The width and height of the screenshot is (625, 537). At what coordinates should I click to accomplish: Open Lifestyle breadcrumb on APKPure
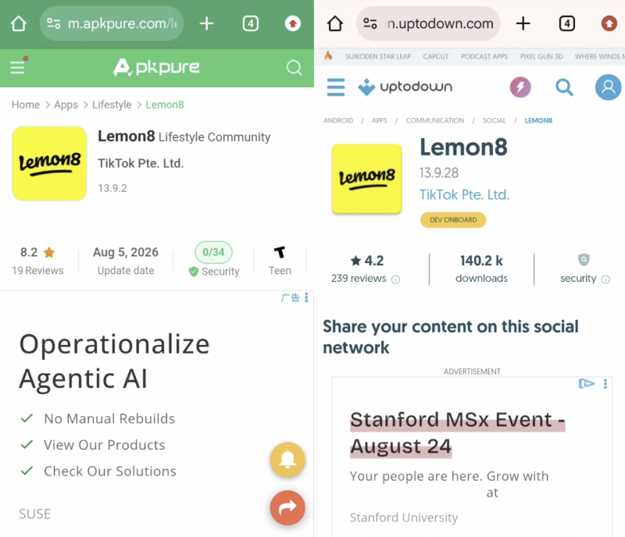[112, 105]
